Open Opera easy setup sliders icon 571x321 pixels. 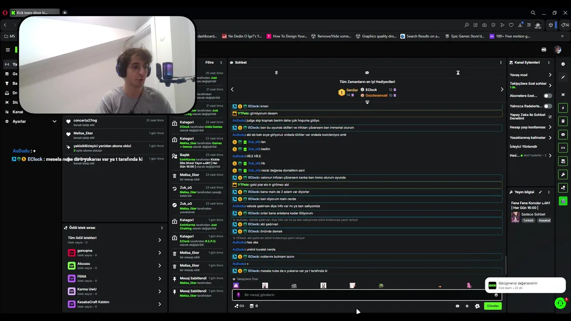529,25
